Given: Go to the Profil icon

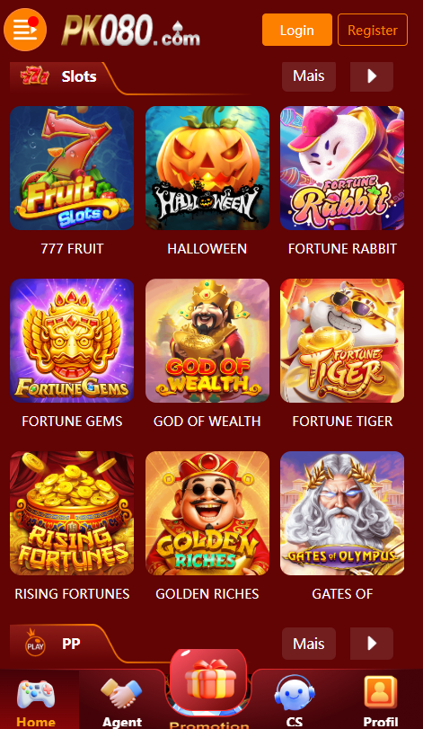Looking at the screenshot, I should tap(381, 695).
